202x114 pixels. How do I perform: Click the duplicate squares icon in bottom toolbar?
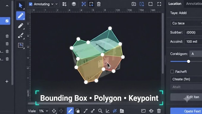(x=78, y=111)
